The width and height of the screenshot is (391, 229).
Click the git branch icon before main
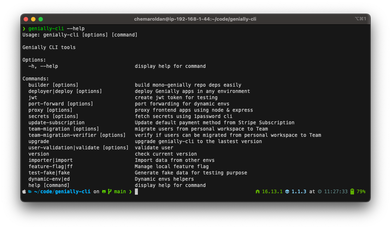[x=109, y=191]
